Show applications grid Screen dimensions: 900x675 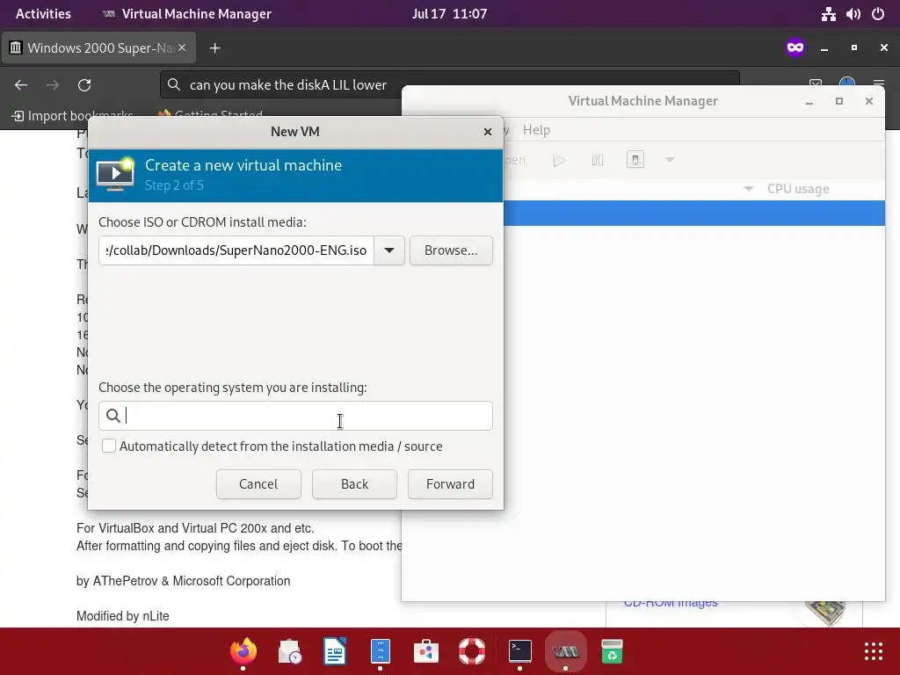(874, 651)
